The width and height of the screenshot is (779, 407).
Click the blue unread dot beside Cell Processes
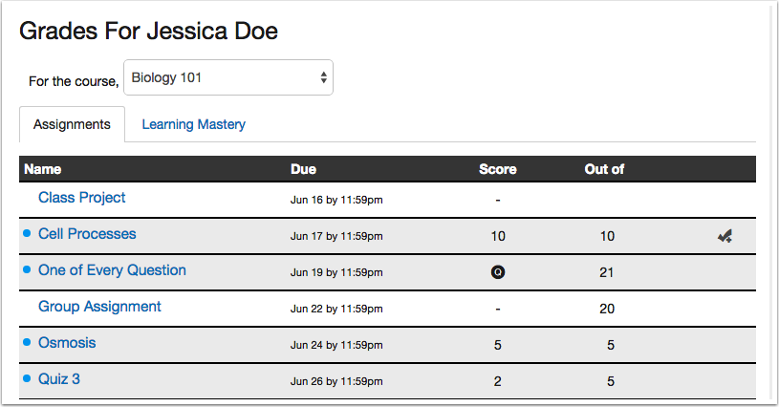(x=27, y=234)
